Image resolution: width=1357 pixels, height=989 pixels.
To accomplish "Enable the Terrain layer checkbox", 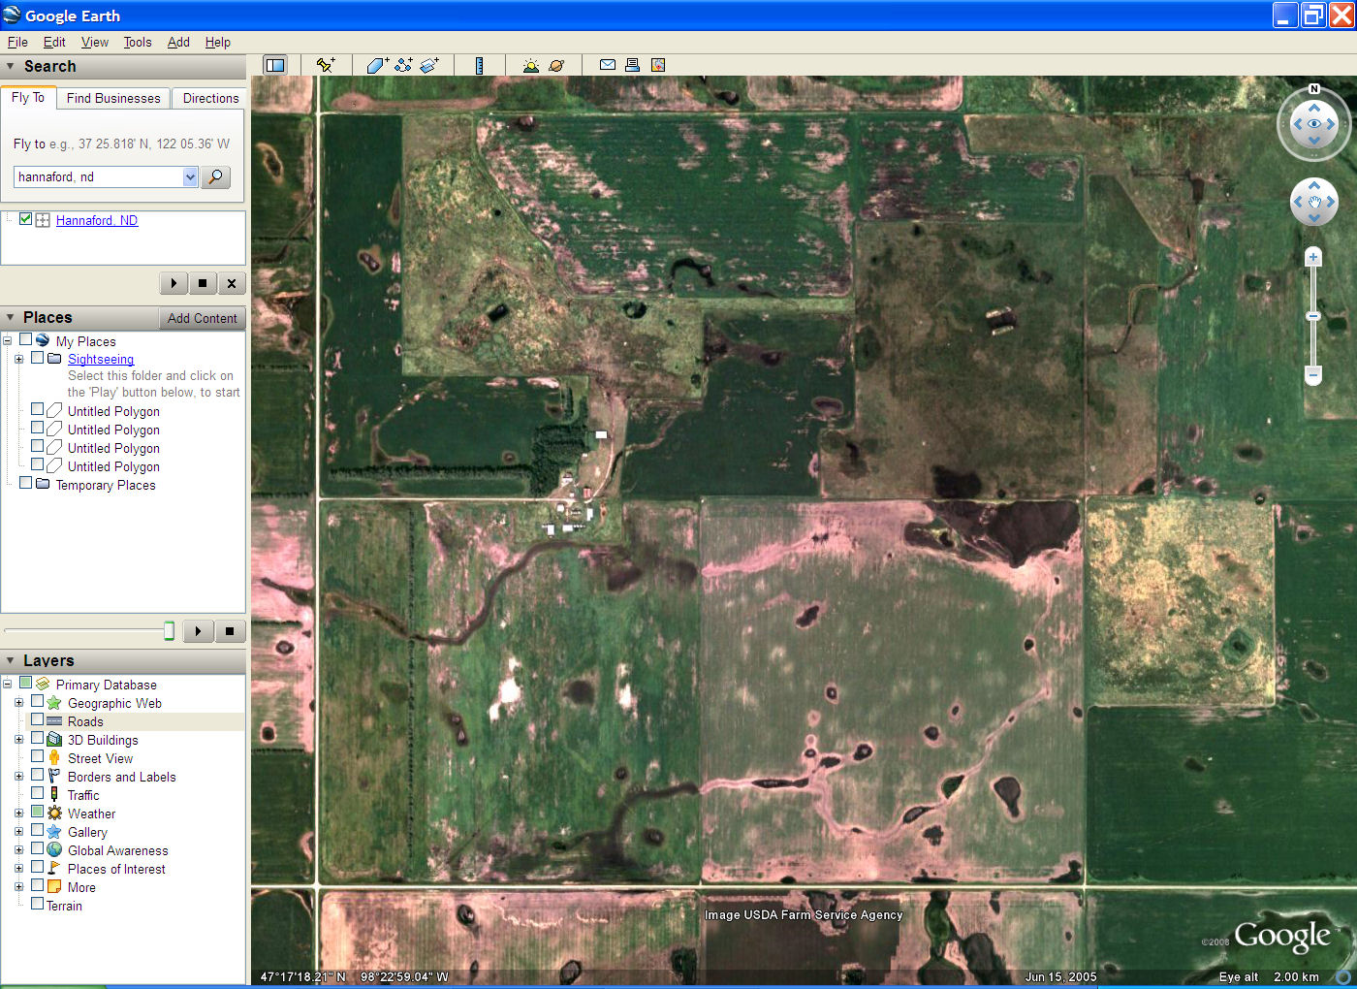I will [37, 905].
